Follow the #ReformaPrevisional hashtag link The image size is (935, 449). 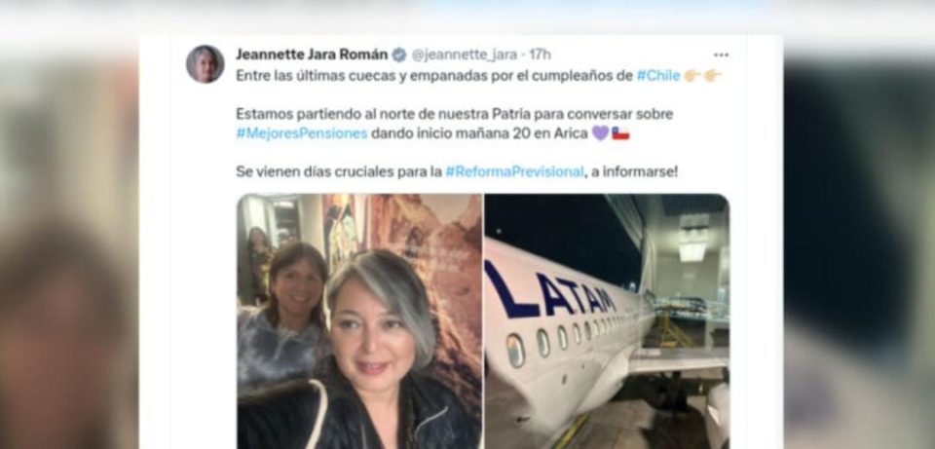tap(514, 171)
